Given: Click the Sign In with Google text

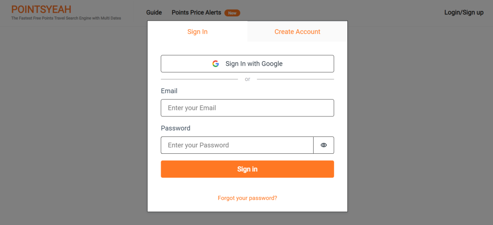Looking at the screenshot, I should pos(254,64).
